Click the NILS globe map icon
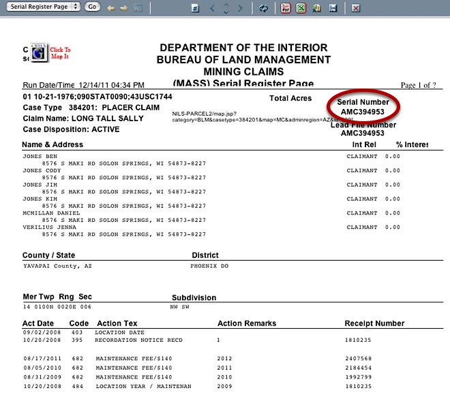450x399 pixels. pyautogui.click(x=39, y=52)
